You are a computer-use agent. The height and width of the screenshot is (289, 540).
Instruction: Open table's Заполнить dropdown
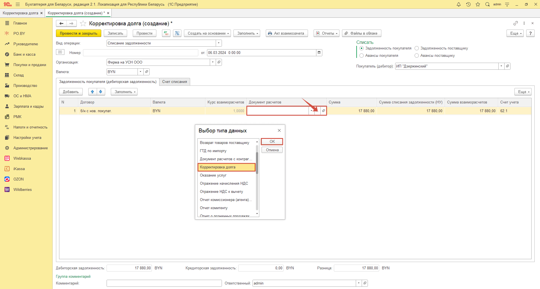pos(124,92)
